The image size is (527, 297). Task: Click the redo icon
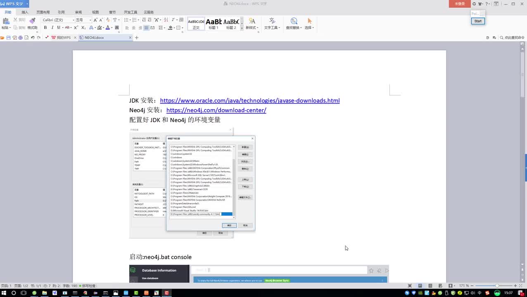coord(39,38)
